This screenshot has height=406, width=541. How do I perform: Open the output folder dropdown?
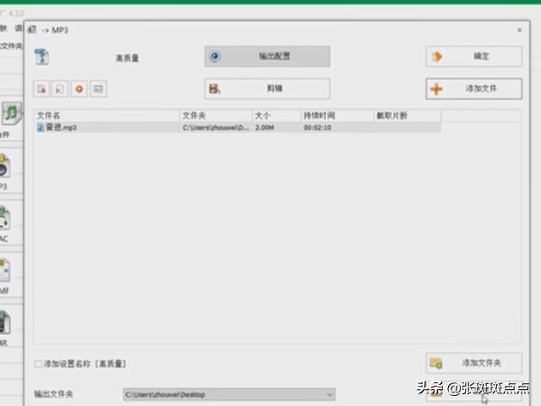[x=329, y=394]
